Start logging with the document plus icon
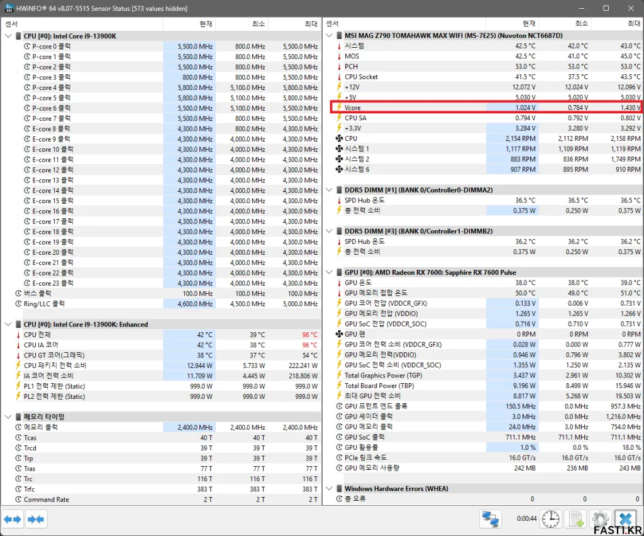Screen dimensions: 644x536 pos(576,519)
